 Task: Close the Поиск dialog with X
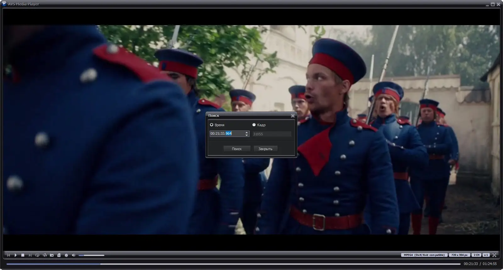pos(293,116)
